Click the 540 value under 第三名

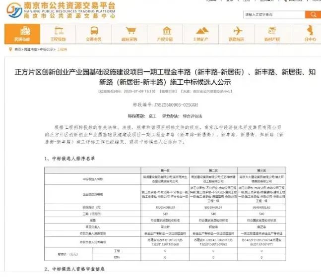tap(261, 214)
